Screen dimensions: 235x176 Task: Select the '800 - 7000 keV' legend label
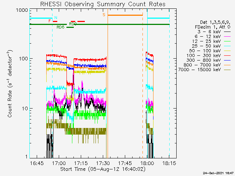point(202,65)
